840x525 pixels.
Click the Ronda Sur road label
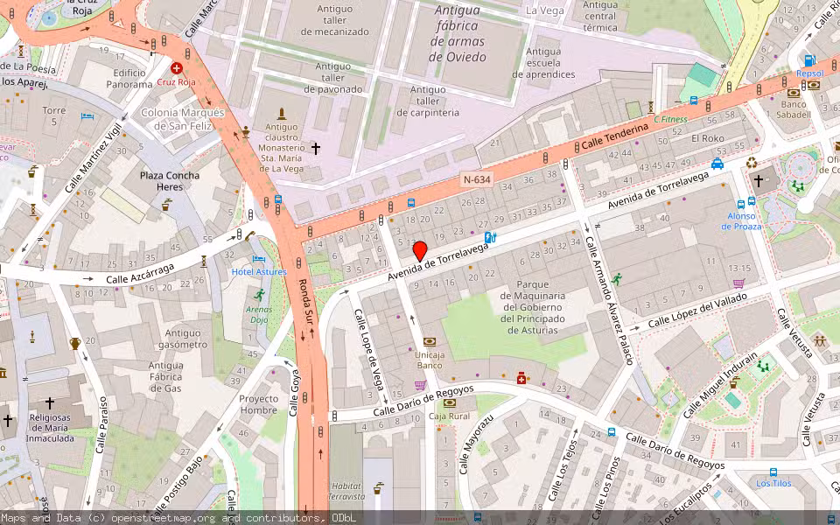pos(304,302)
